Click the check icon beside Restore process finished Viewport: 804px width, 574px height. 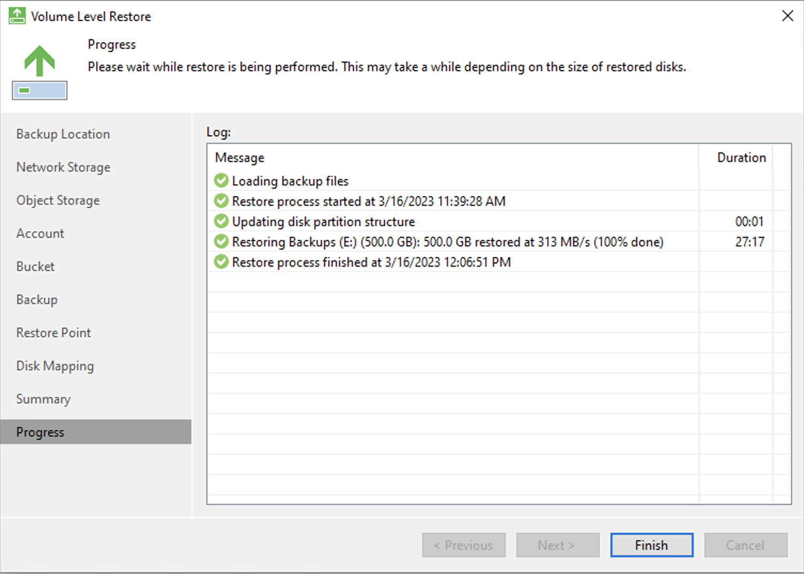coord(221,262)
